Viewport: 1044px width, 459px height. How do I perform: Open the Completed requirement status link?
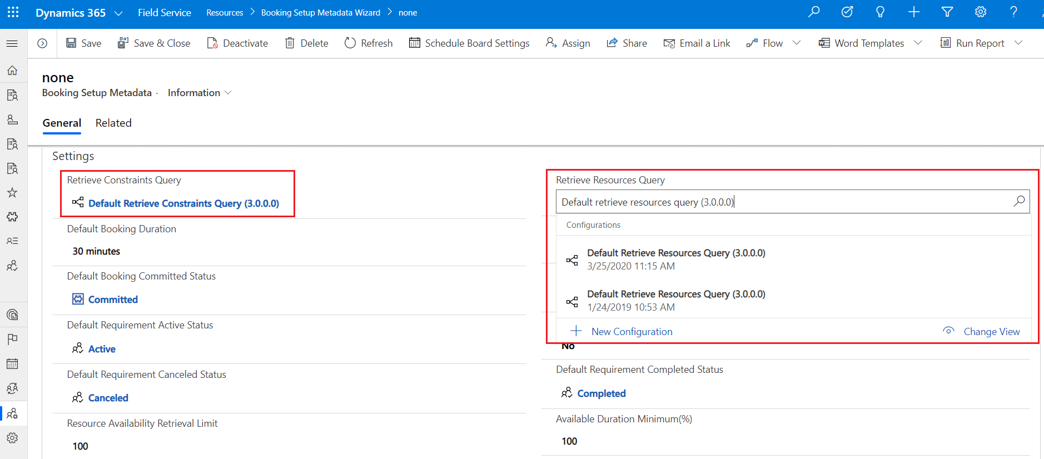click(601, 393)
